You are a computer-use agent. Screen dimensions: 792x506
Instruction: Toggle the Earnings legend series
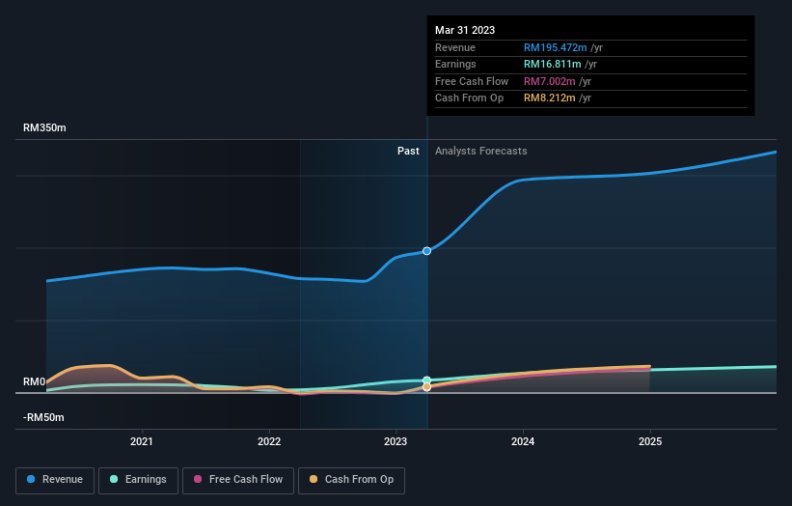point(138,480)
